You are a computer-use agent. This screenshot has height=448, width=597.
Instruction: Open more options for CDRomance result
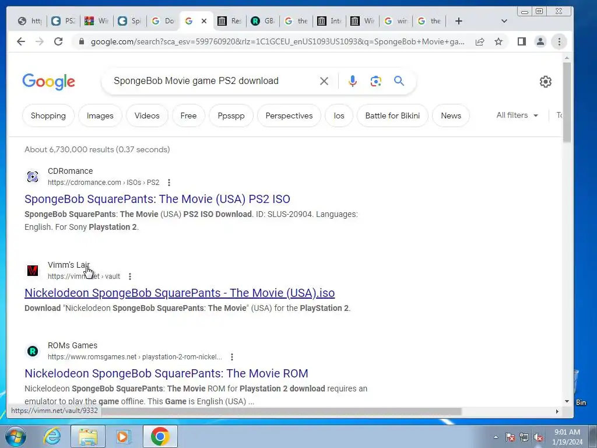click(169, 183)
